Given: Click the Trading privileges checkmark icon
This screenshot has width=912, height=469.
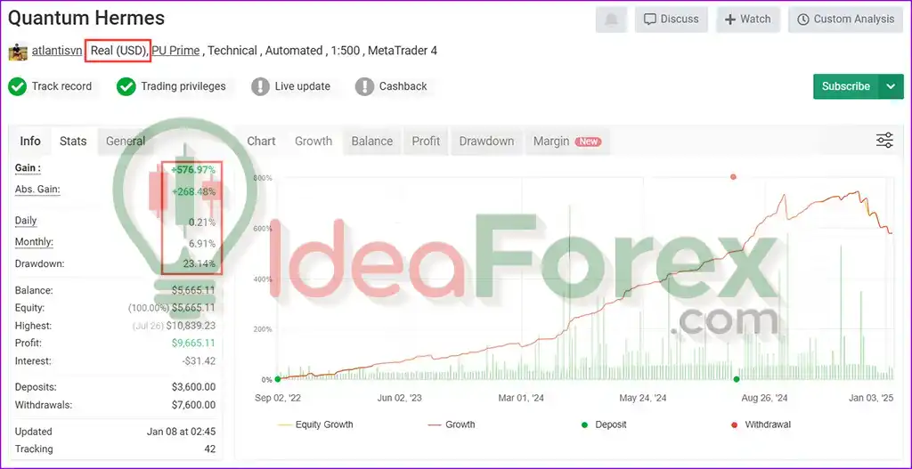Looking at the screenshot, I should 126,86.
